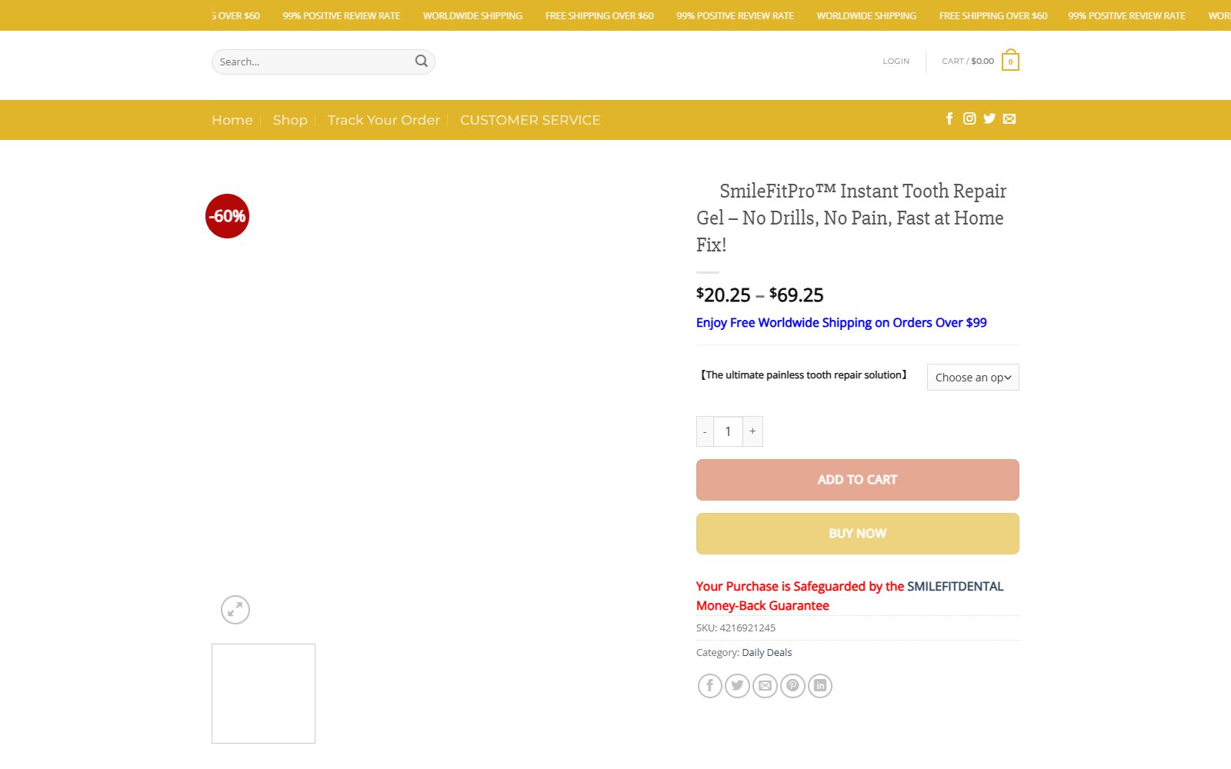Click the ADD TO CART button
This screenshot has width=1231, height=769.
tap(858, 480)
